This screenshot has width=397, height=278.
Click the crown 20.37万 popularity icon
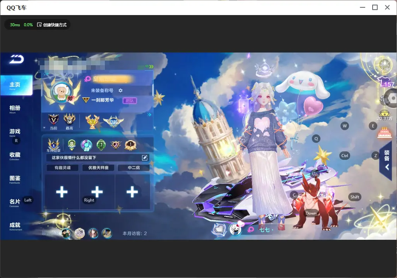click(x=384, y=115)
